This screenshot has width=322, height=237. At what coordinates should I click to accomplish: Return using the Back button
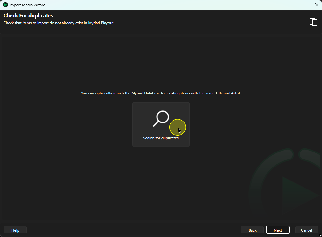(x=252, y=230)
